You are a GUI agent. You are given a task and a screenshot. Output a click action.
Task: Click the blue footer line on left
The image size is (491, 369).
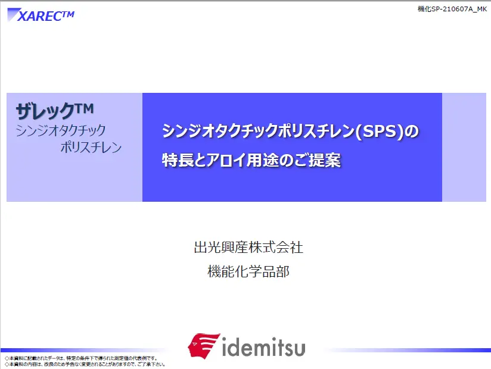pos(77,351)
